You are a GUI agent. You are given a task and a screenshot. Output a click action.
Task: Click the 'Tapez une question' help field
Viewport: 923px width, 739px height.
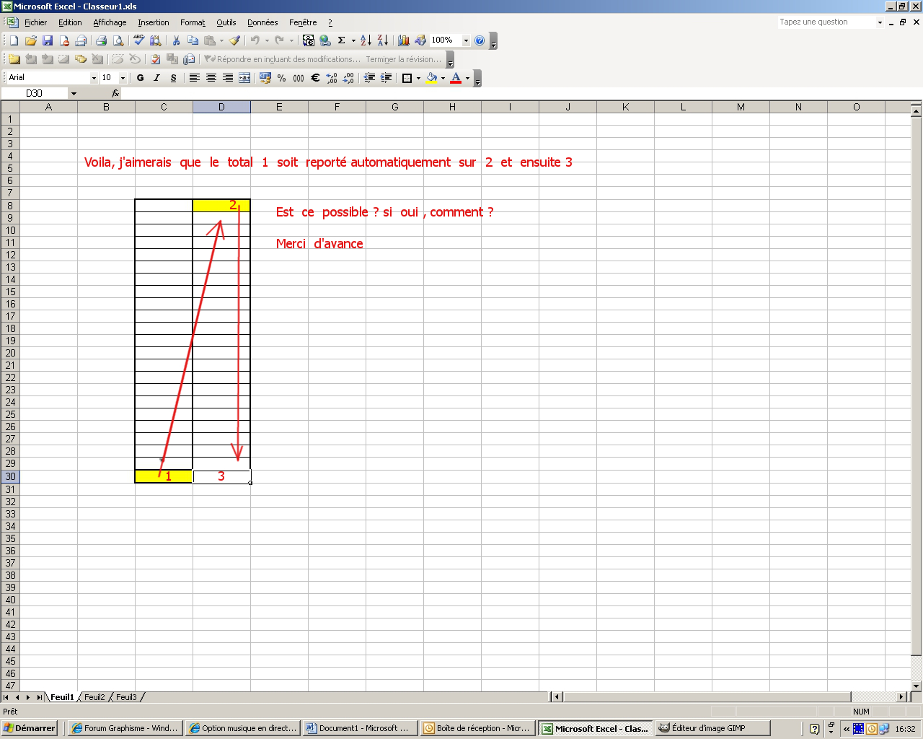(826, 22)
